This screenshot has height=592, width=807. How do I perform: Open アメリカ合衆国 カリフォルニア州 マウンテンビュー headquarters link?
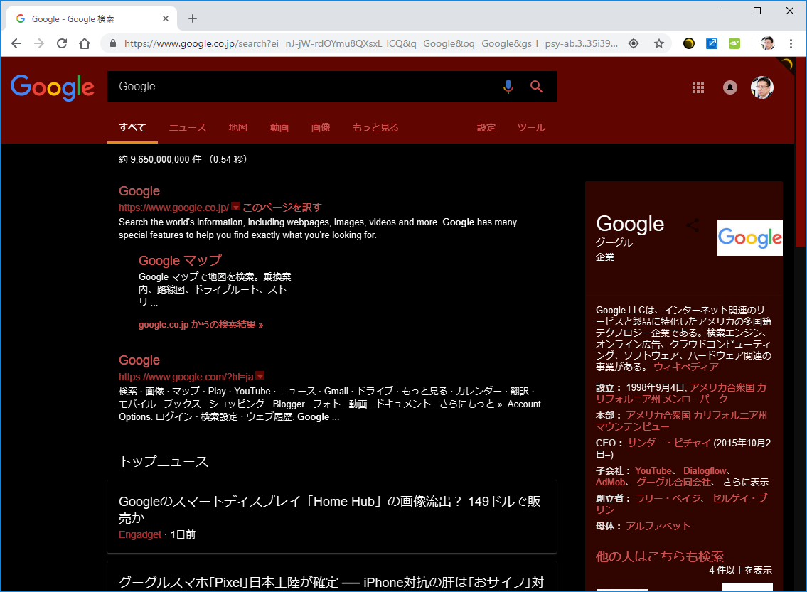pos(681,421)
